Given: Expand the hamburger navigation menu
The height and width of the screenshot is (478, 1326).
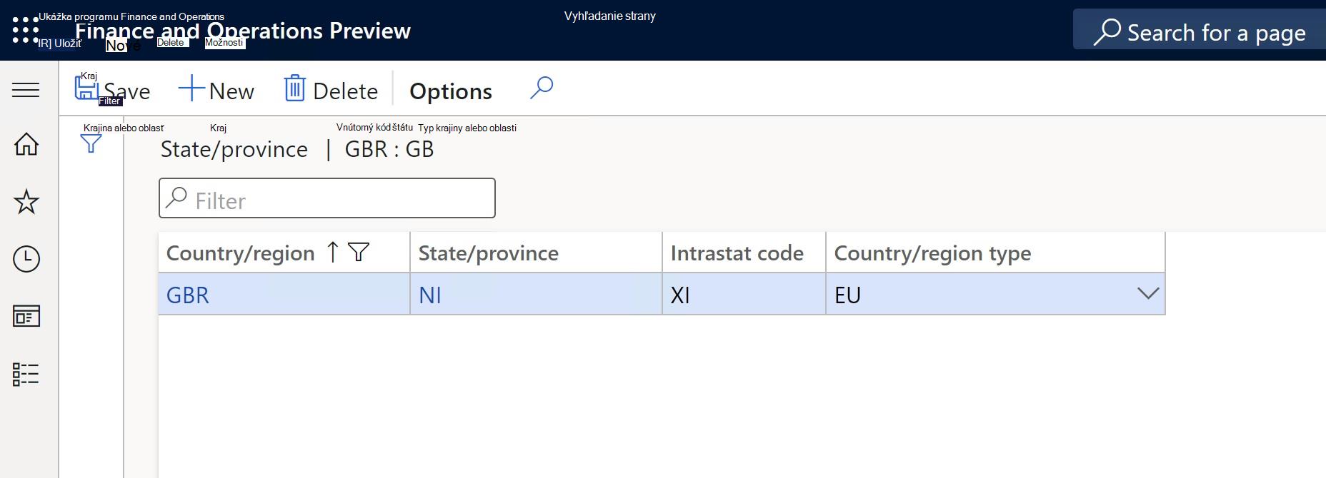Looking at the screenshot, I should pyautogui.click(x=26, y=90).
